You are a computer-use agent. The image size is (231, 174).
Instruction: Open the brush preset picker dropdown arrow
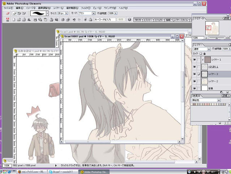click(47, 13)
